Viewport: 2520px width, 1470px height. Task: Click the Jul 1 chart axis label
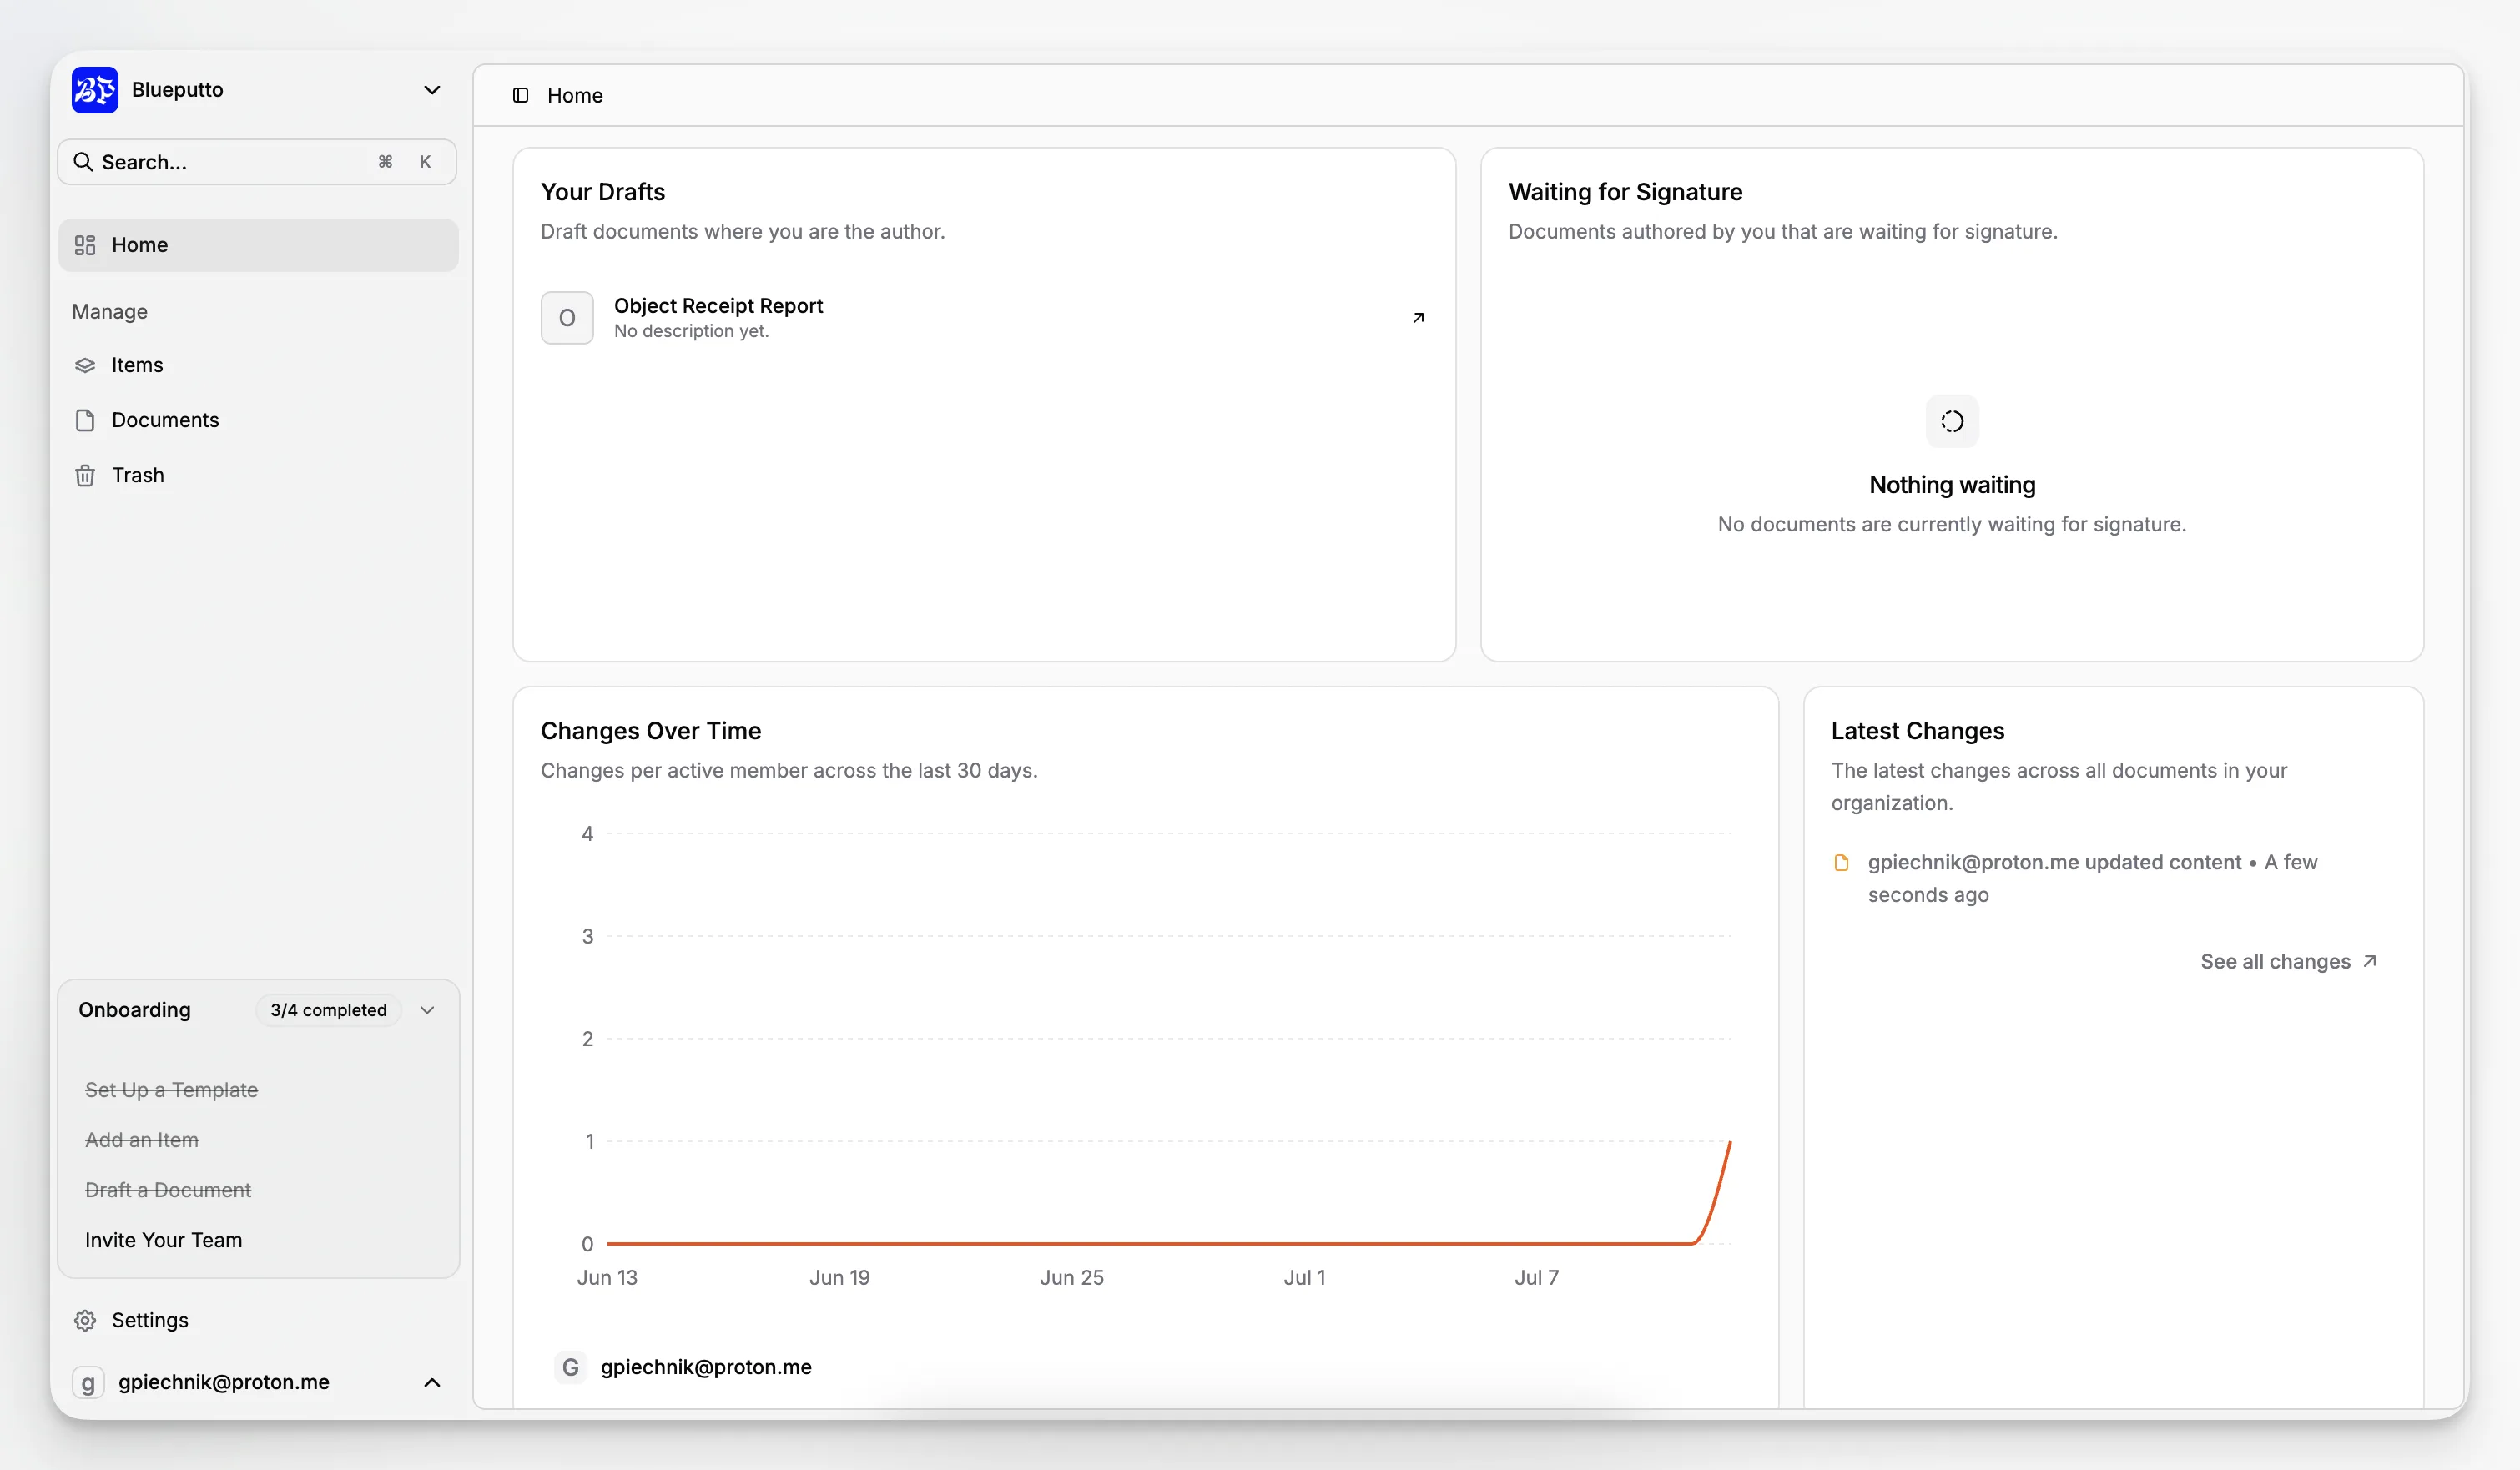(x=1304, y=1277)
